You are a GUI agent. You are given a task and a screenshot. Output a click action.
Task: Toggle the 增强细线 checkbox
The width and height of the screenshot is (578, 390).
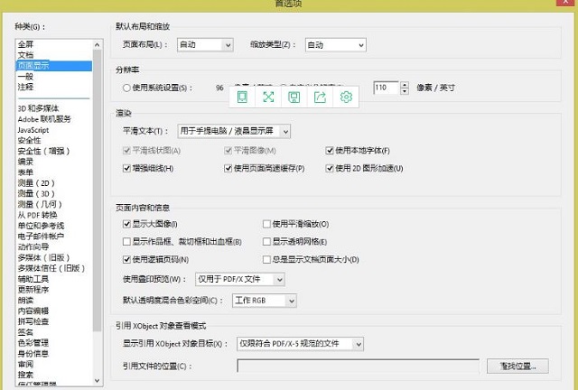tap(126, 168)
